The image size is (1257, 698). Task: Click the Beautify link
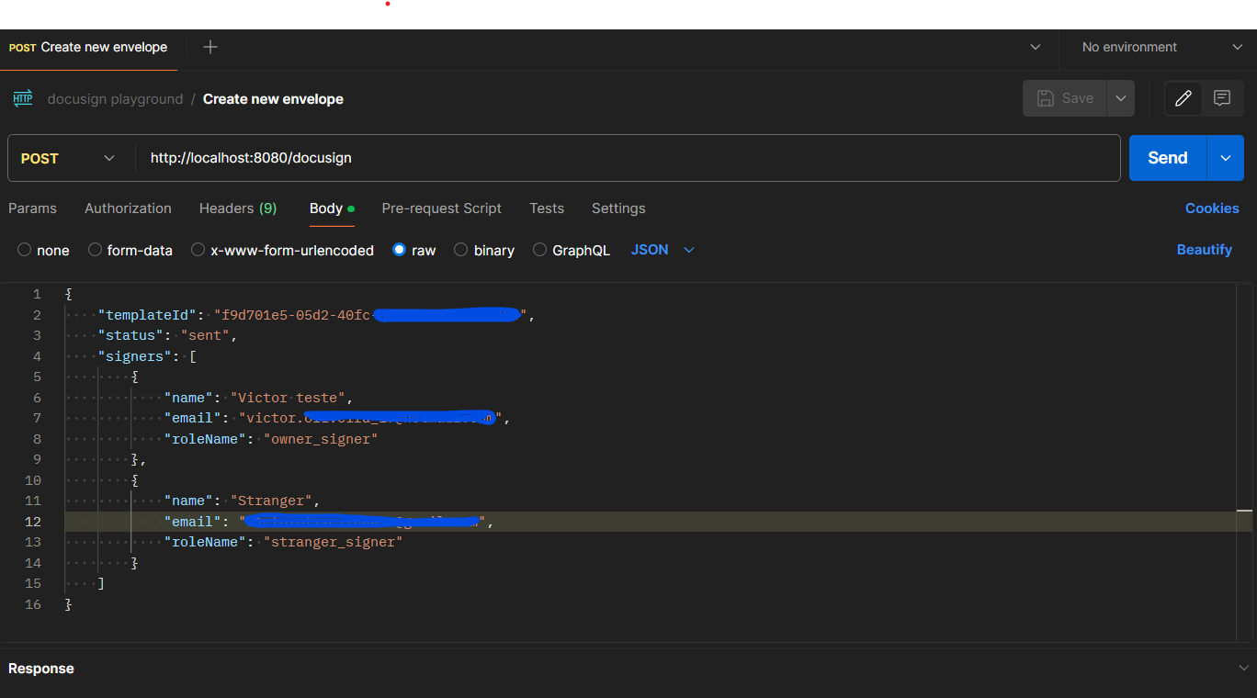click(1205, 250)
